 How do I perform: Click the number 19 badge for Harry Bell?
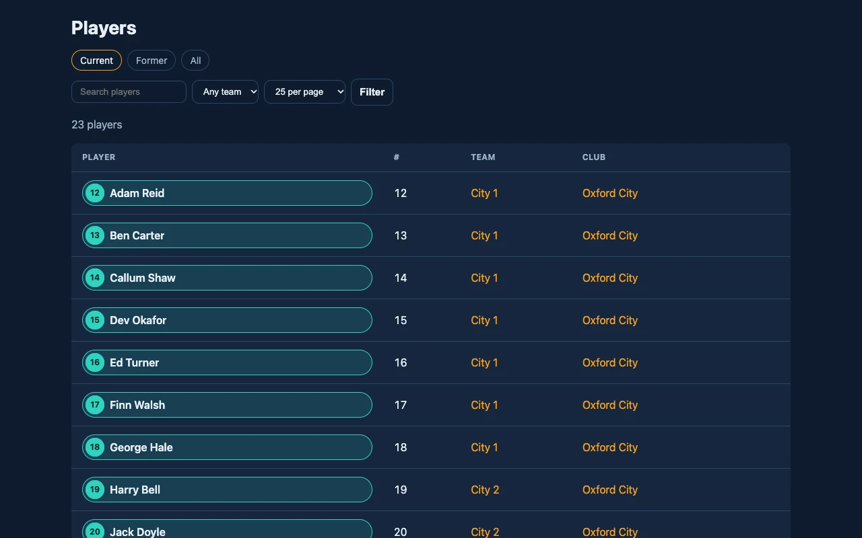95,490
